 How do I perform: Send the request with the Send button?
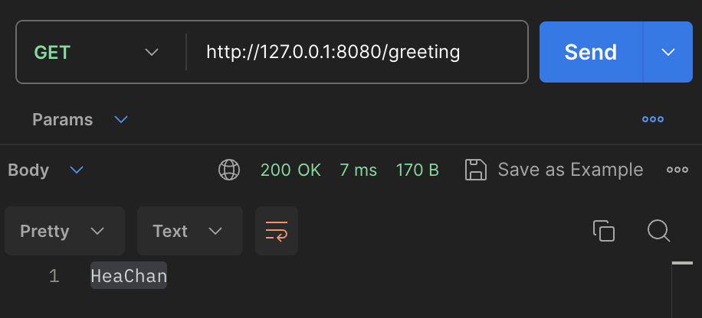pyautogui.click(x=591, y=52)
